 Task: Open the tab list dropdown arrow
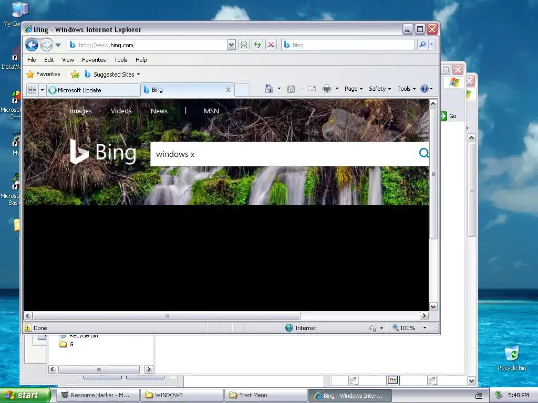(x=42, y=90)
